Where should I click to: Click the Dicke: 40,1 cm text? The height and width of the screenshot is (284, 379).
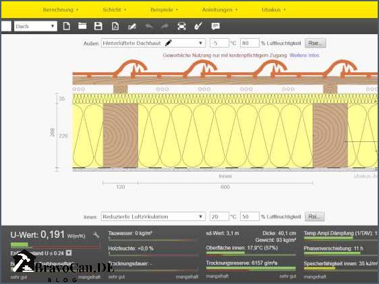point(279,233)
